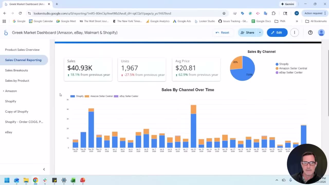Open the Google Docs bookmark
Viewport: 329px width, 185px height.
(261, 21)
